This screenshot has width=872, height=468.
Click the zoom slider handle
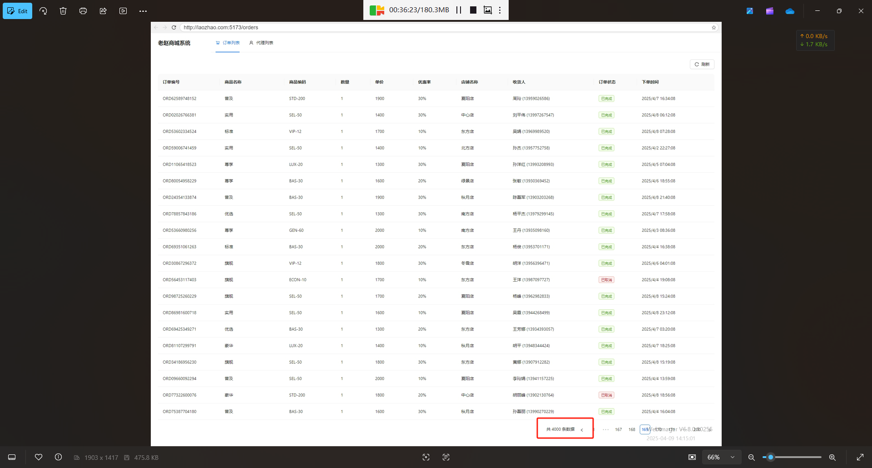coord(770,457)
